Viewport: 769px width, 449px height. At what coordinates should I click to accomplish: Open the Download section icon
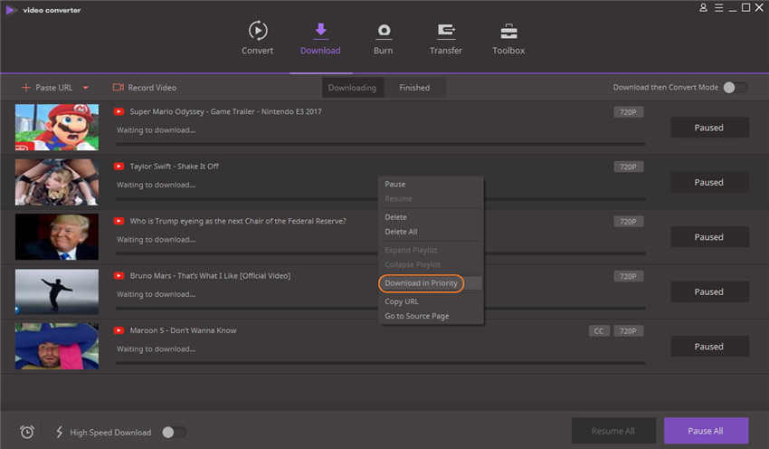point(320,30)
